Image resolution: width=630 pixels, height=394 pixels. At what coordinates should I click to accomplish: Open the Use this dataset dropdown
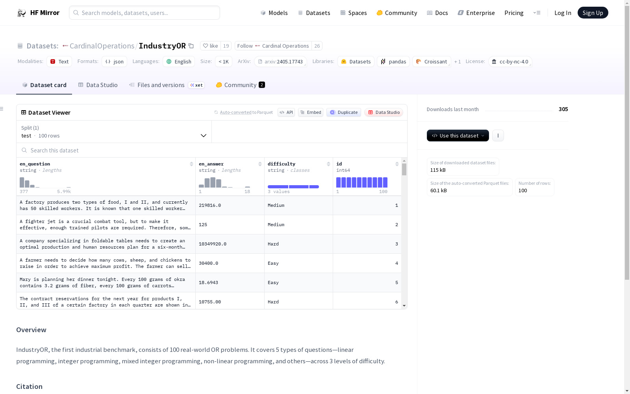[x=458, y=136]
